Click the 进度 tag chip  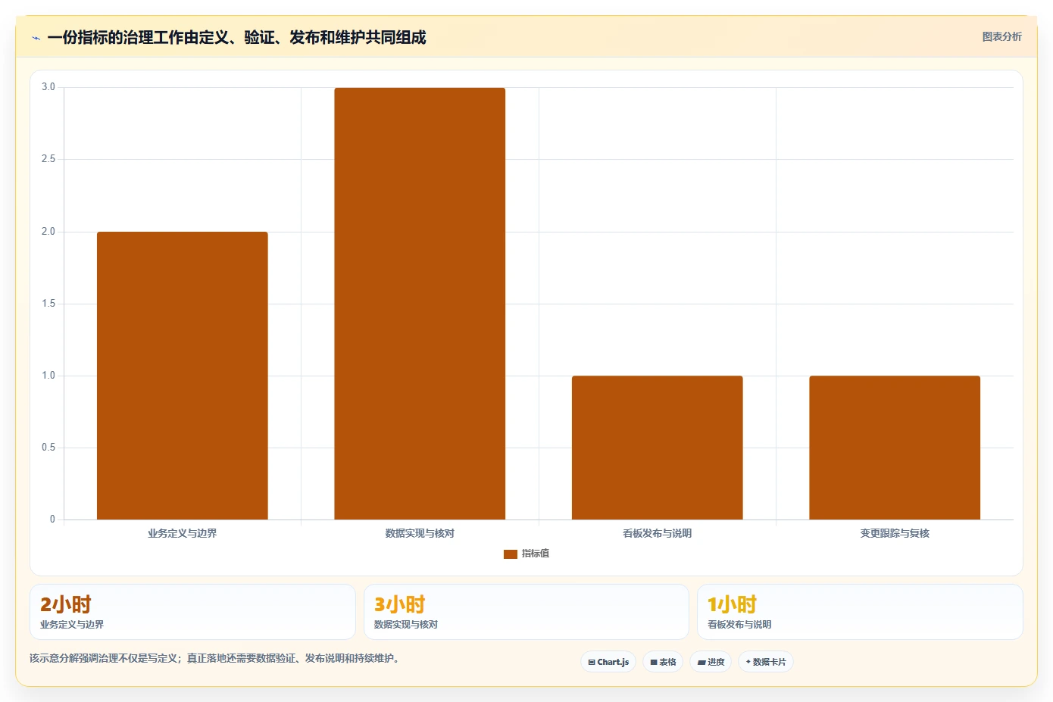coord(711,662)
